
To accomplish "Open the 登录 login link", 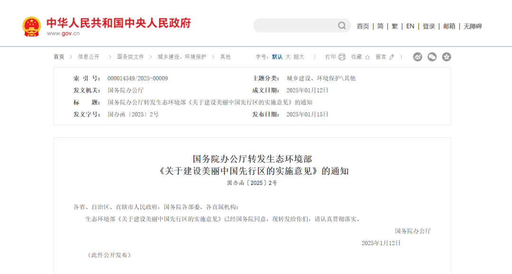I will point(429,27).
